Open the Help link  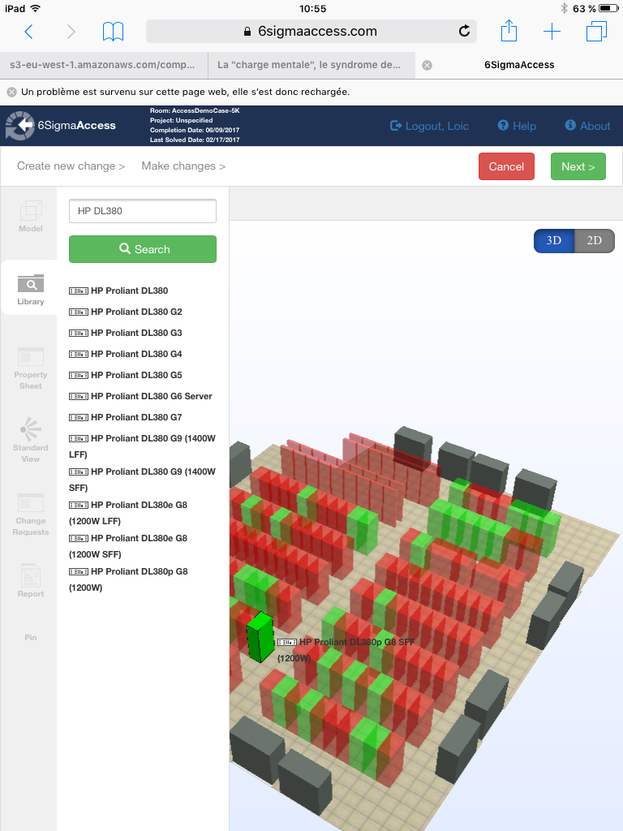pyautogui.click(x=517, y=126)
